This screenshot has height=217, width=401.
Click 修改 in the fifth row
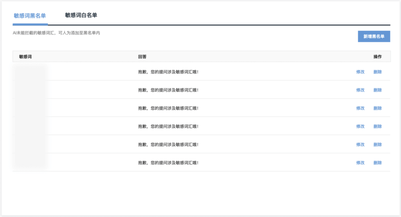(360, 144)
